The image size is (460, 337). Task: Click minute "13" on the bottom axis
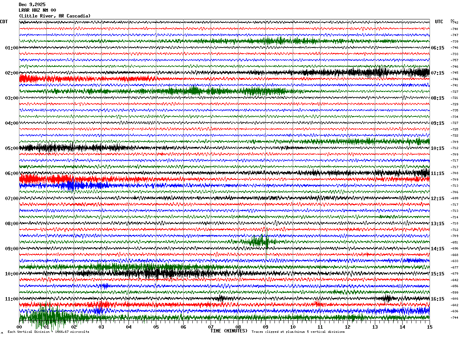(375, 327)
